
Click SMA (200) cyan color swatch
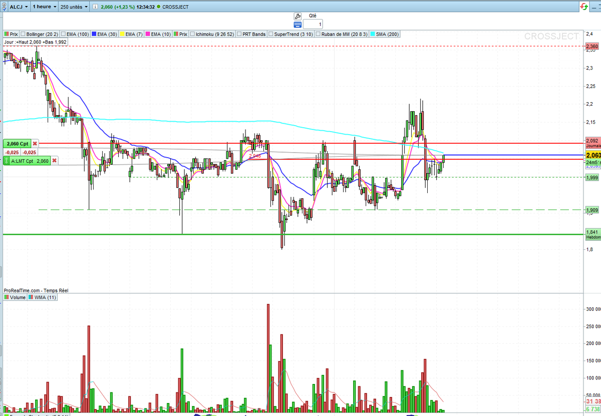(372, 34)
